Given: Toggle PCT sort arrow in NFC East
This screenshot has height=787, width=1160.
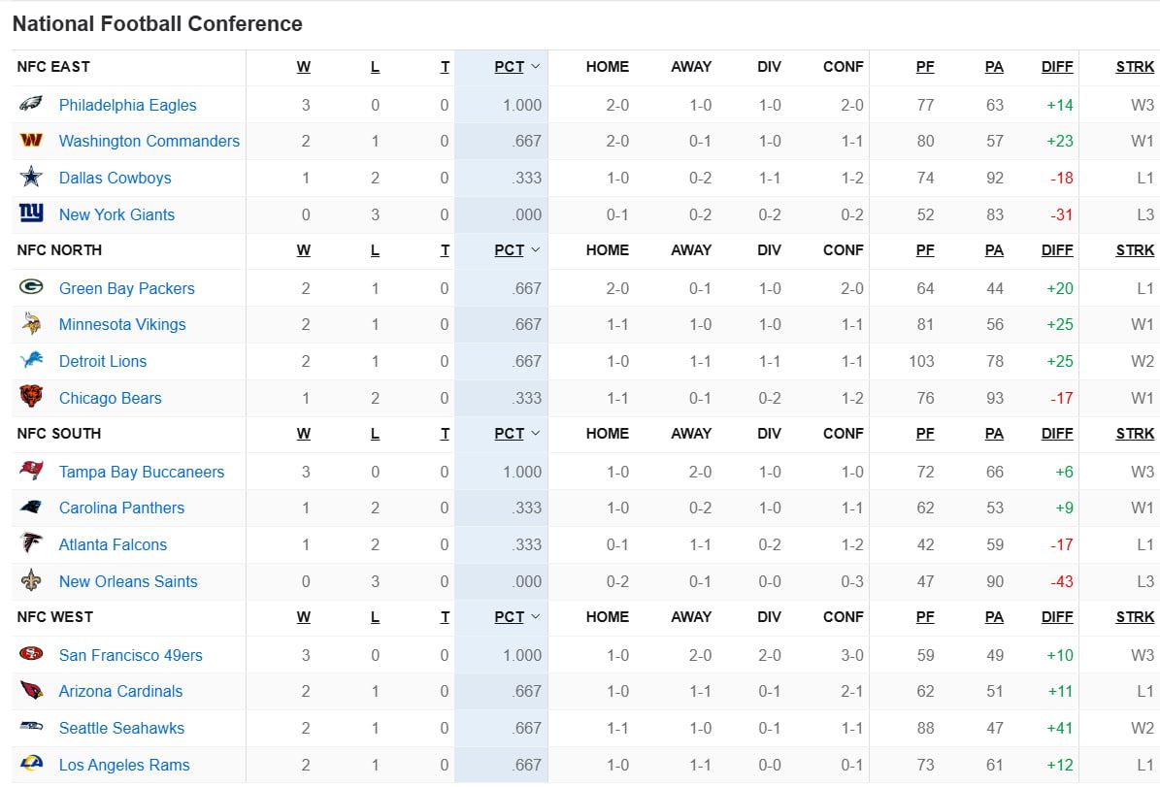Looking at the screenshot, I should coord(535,67).
